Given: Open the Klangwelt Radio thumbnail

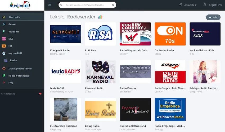Looking at the screenshot, I should click(x=65, y=34).
